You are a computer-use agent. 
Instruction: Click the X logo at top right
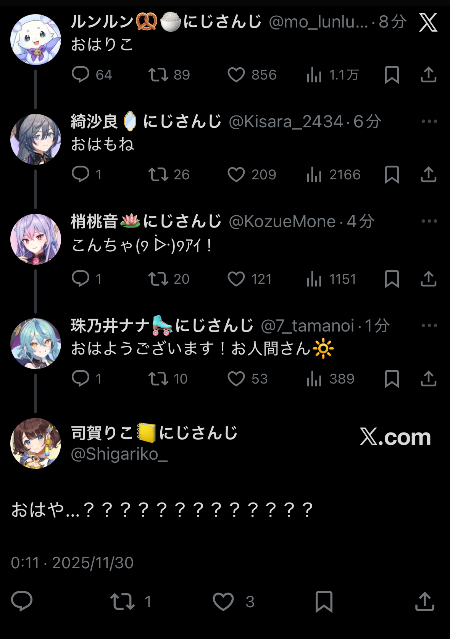(428, 23)
